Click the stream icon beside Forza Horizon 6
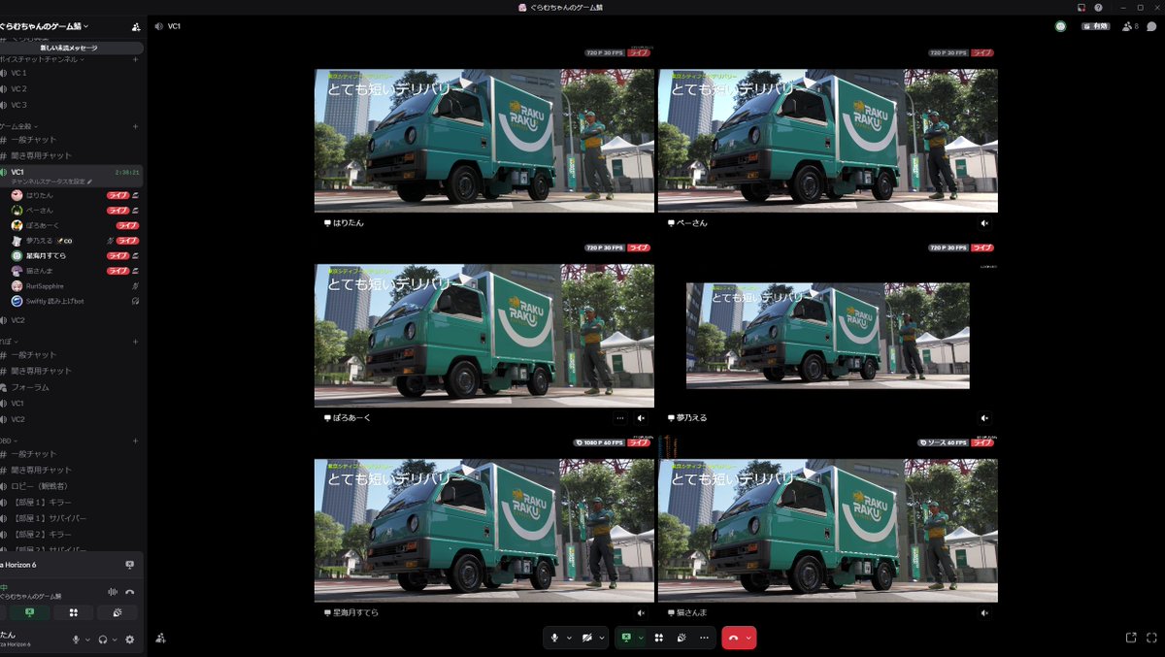Screen dimensions: 1165x657 (x=129, y=564)
